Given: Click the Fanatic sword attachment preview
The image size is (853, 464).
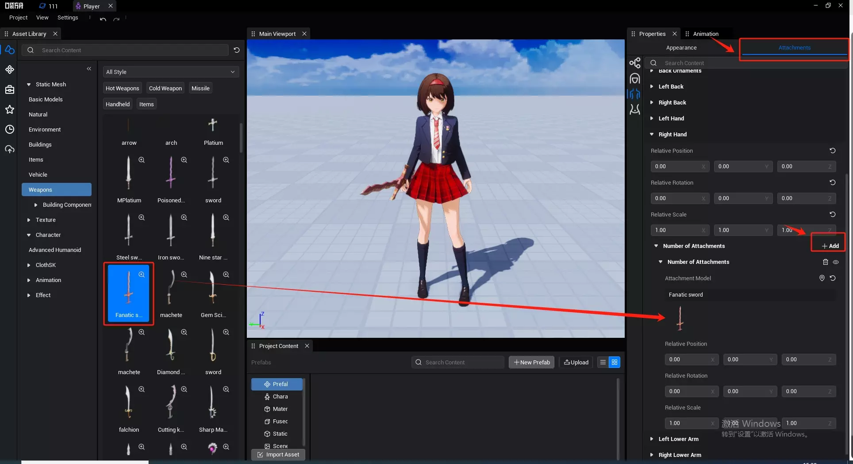Looking at the screenshot, I should [680, 318].
